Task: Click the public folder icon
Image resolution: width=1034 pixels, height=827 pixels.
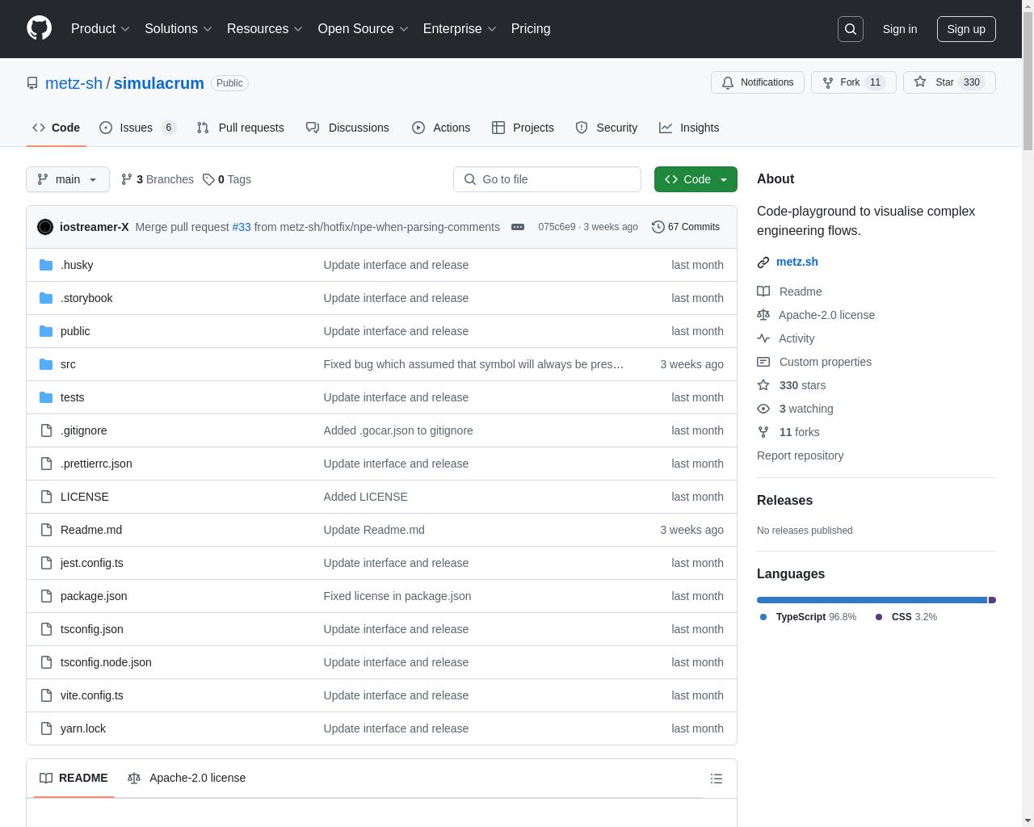Action: (46, 331)
